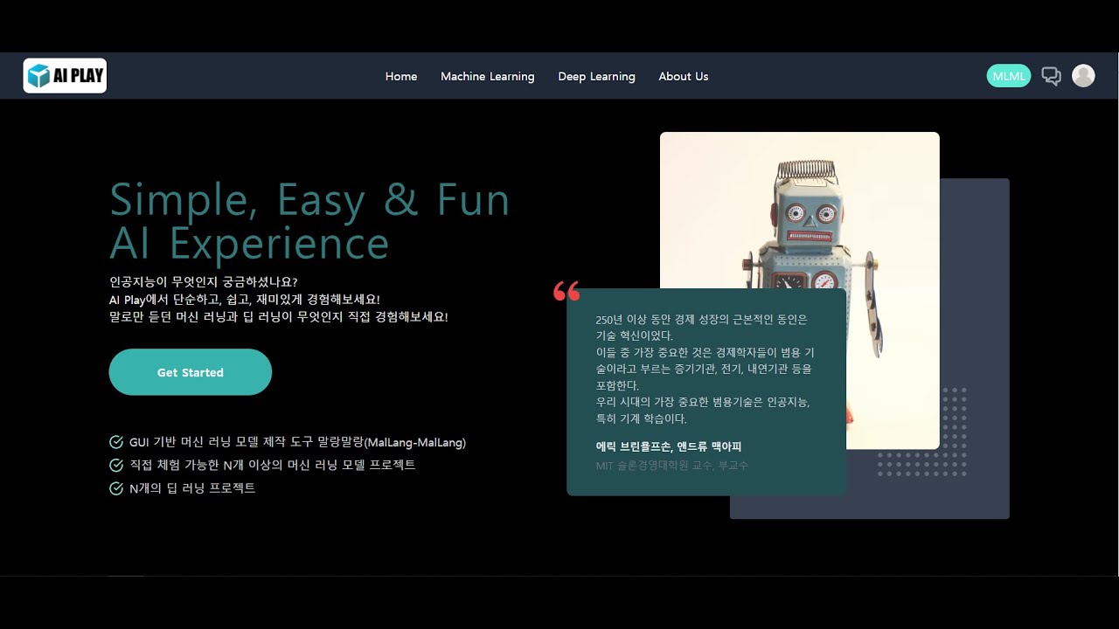Open the chat bubbles icon
The height and width of the screenshot is (629, 1119).
(x=1052, y=76)
